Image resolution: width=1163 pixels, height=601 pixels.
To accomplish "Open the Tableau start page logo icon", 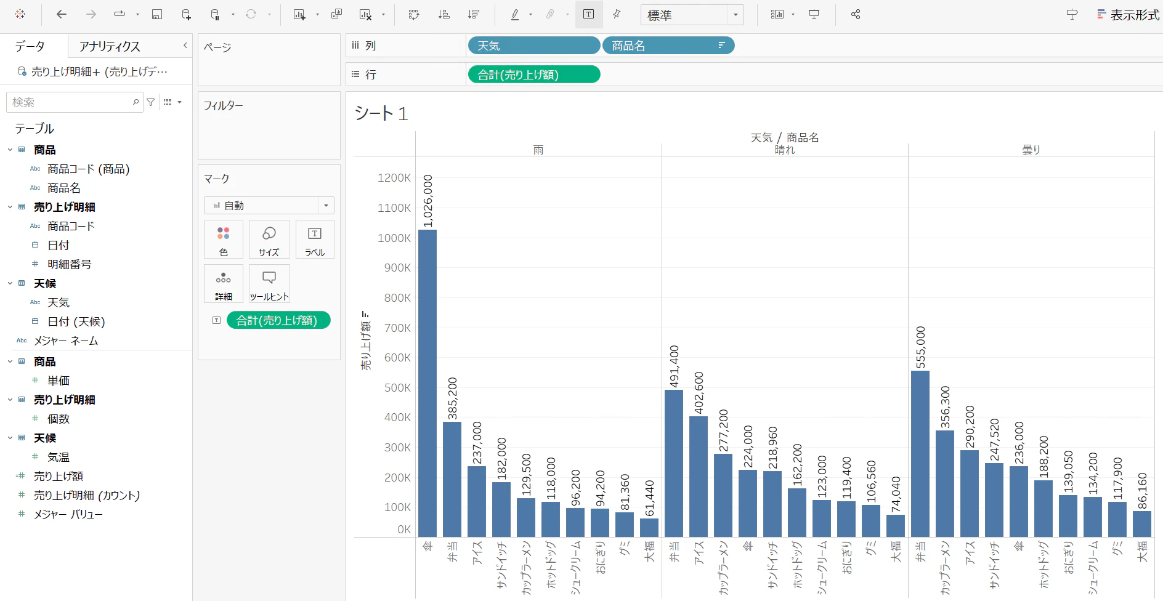I will pos(20,14).
